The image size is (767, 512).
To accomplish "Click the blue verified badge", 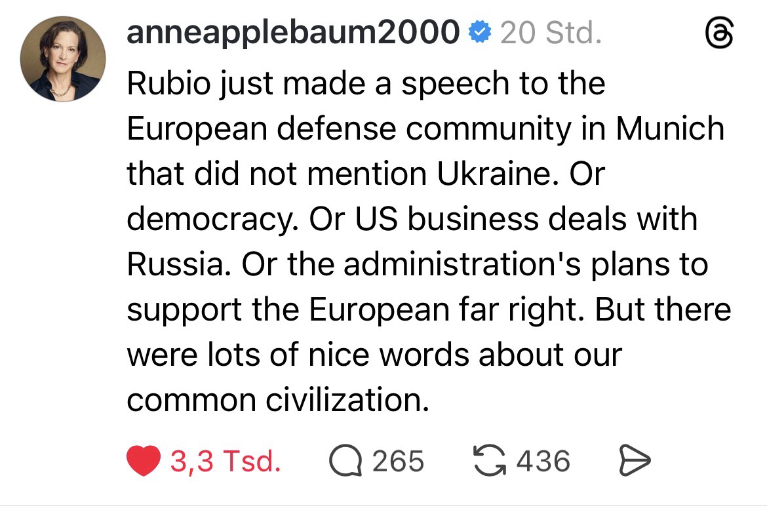I will (x=481, y=32).
